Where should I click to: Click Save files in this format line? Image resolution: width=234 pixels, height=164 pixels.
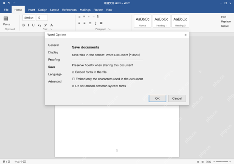click(106, 55)
